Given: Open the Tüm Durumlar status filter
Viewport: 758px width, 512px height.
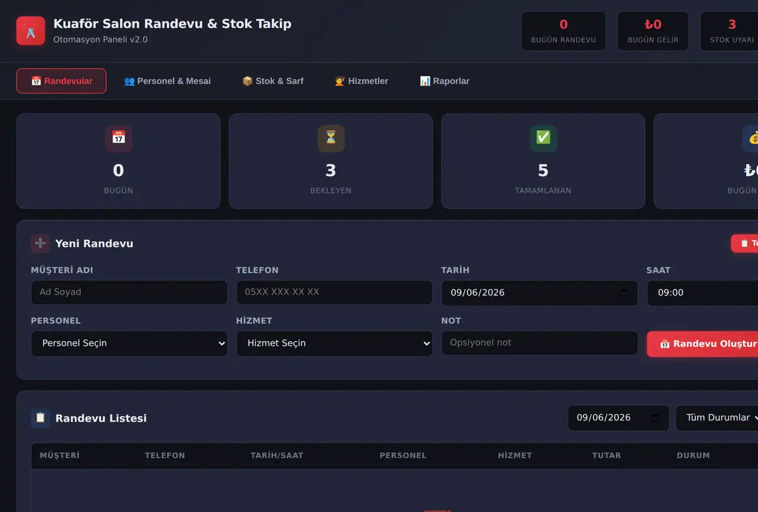Looking at the screenshot, I should [x=718, y=418].
